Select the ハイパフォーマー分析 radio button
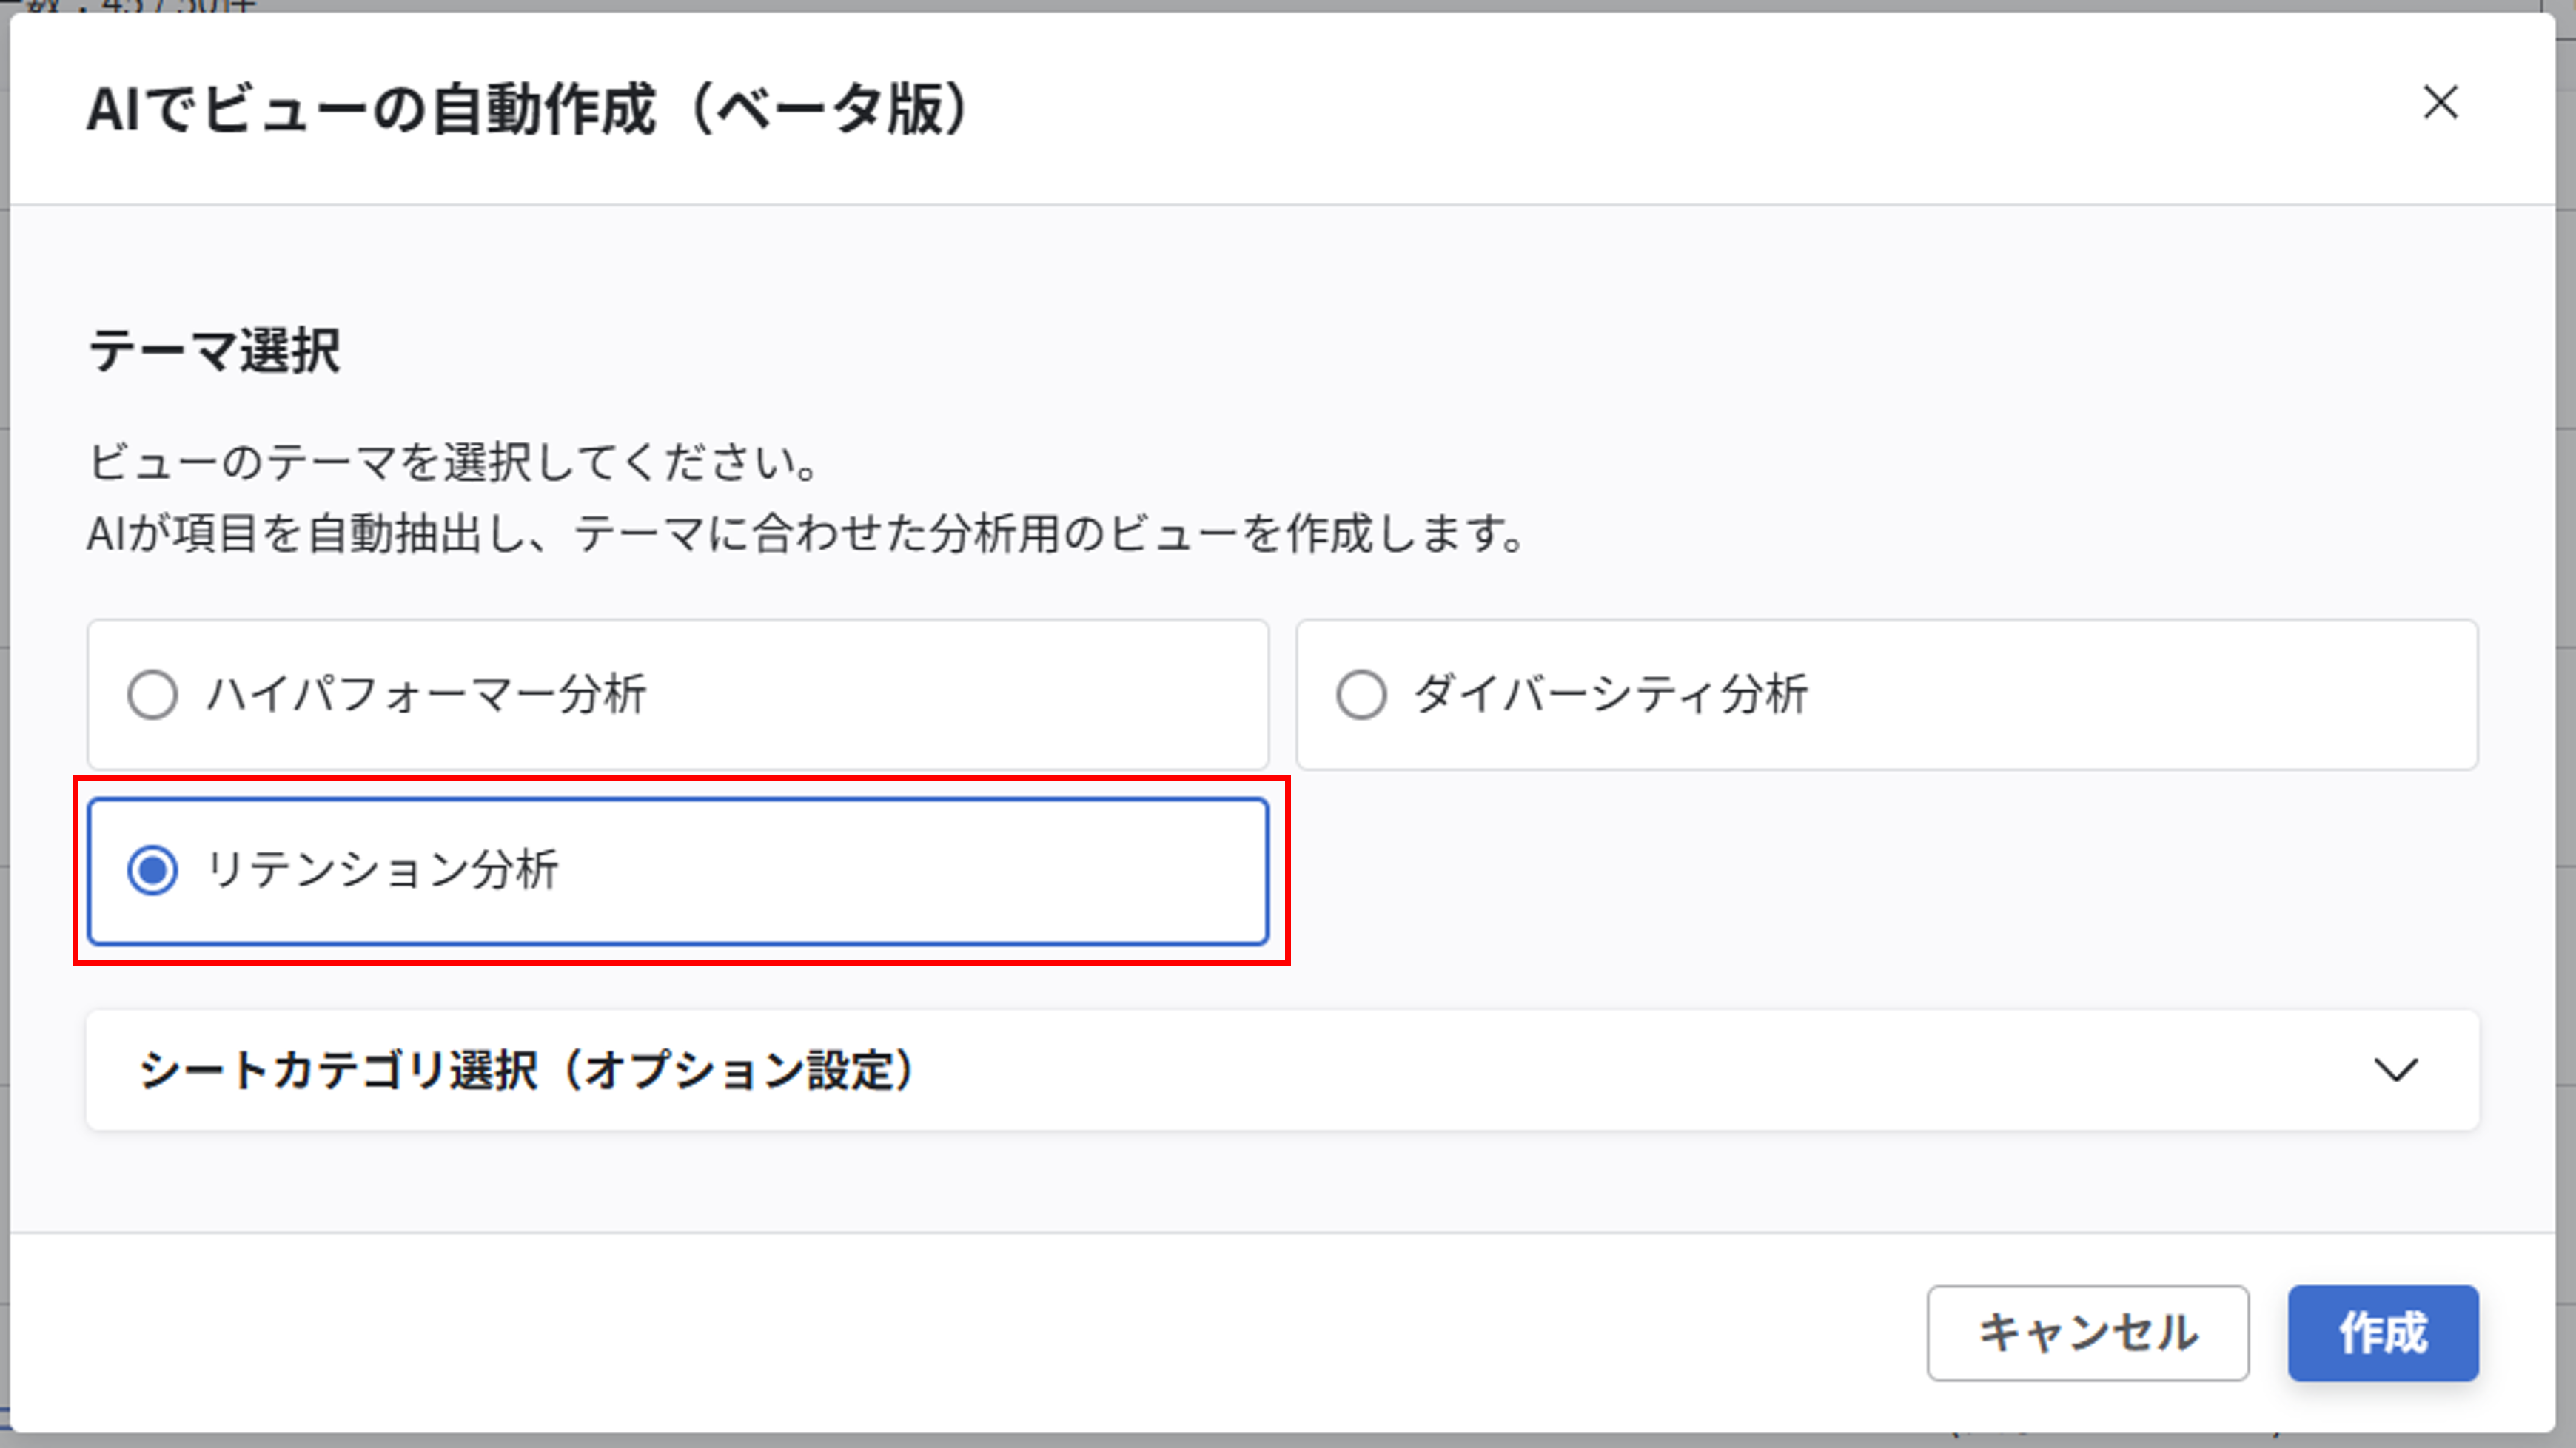 [x=153, y=695]
